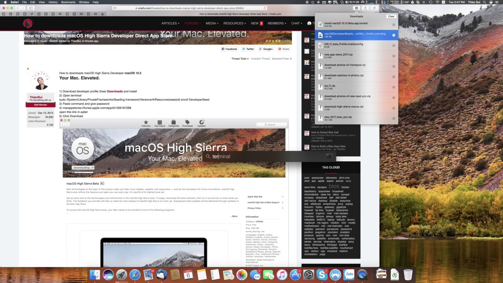Open Photos app from the Dock
This screenshot has width=503, height=283.
tap(242, 274)
